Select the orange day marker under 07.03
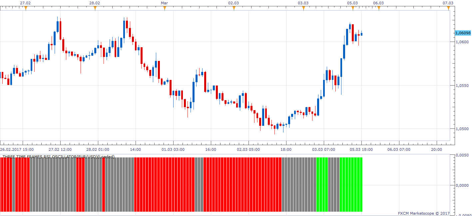 coord(448,8)
